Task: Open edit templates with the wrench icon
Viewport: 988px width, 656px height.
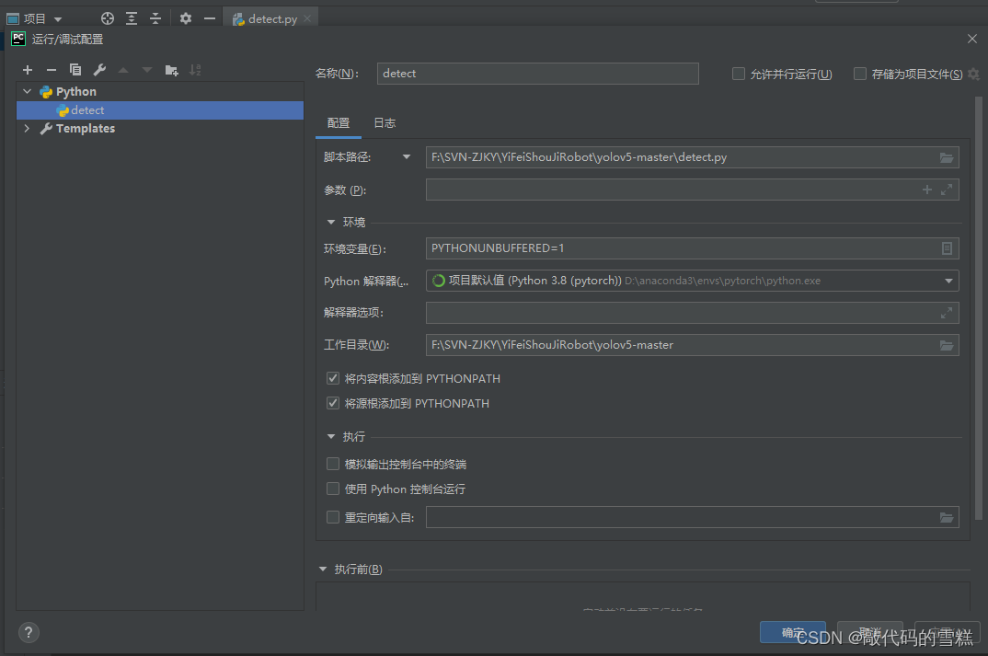Action: coord(99,69)
